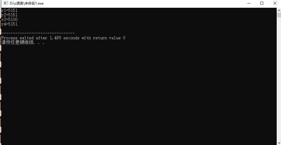Screen dimensions: 281x145
Task: Click the "return value 0" text
Action: coord(109,38)
